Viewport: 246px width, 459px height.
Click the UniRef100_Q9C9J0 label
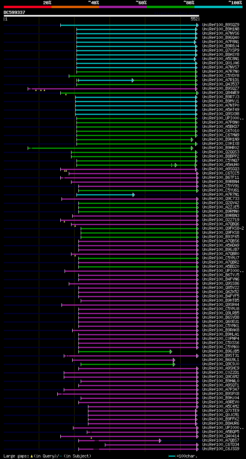(x=221, y=365)
